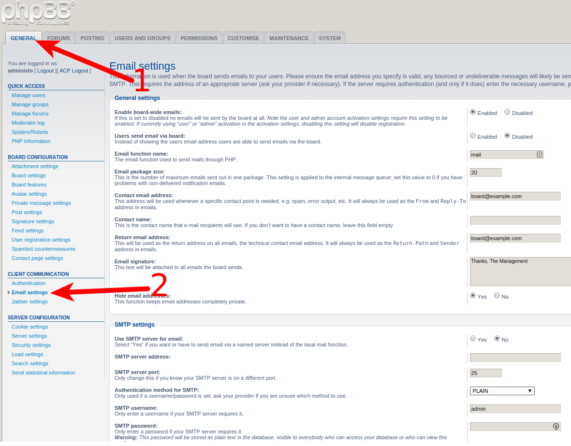This screenshot has width=571, height=446.
Task: Click Contact email address field
Action: click(x=515, y=196)
